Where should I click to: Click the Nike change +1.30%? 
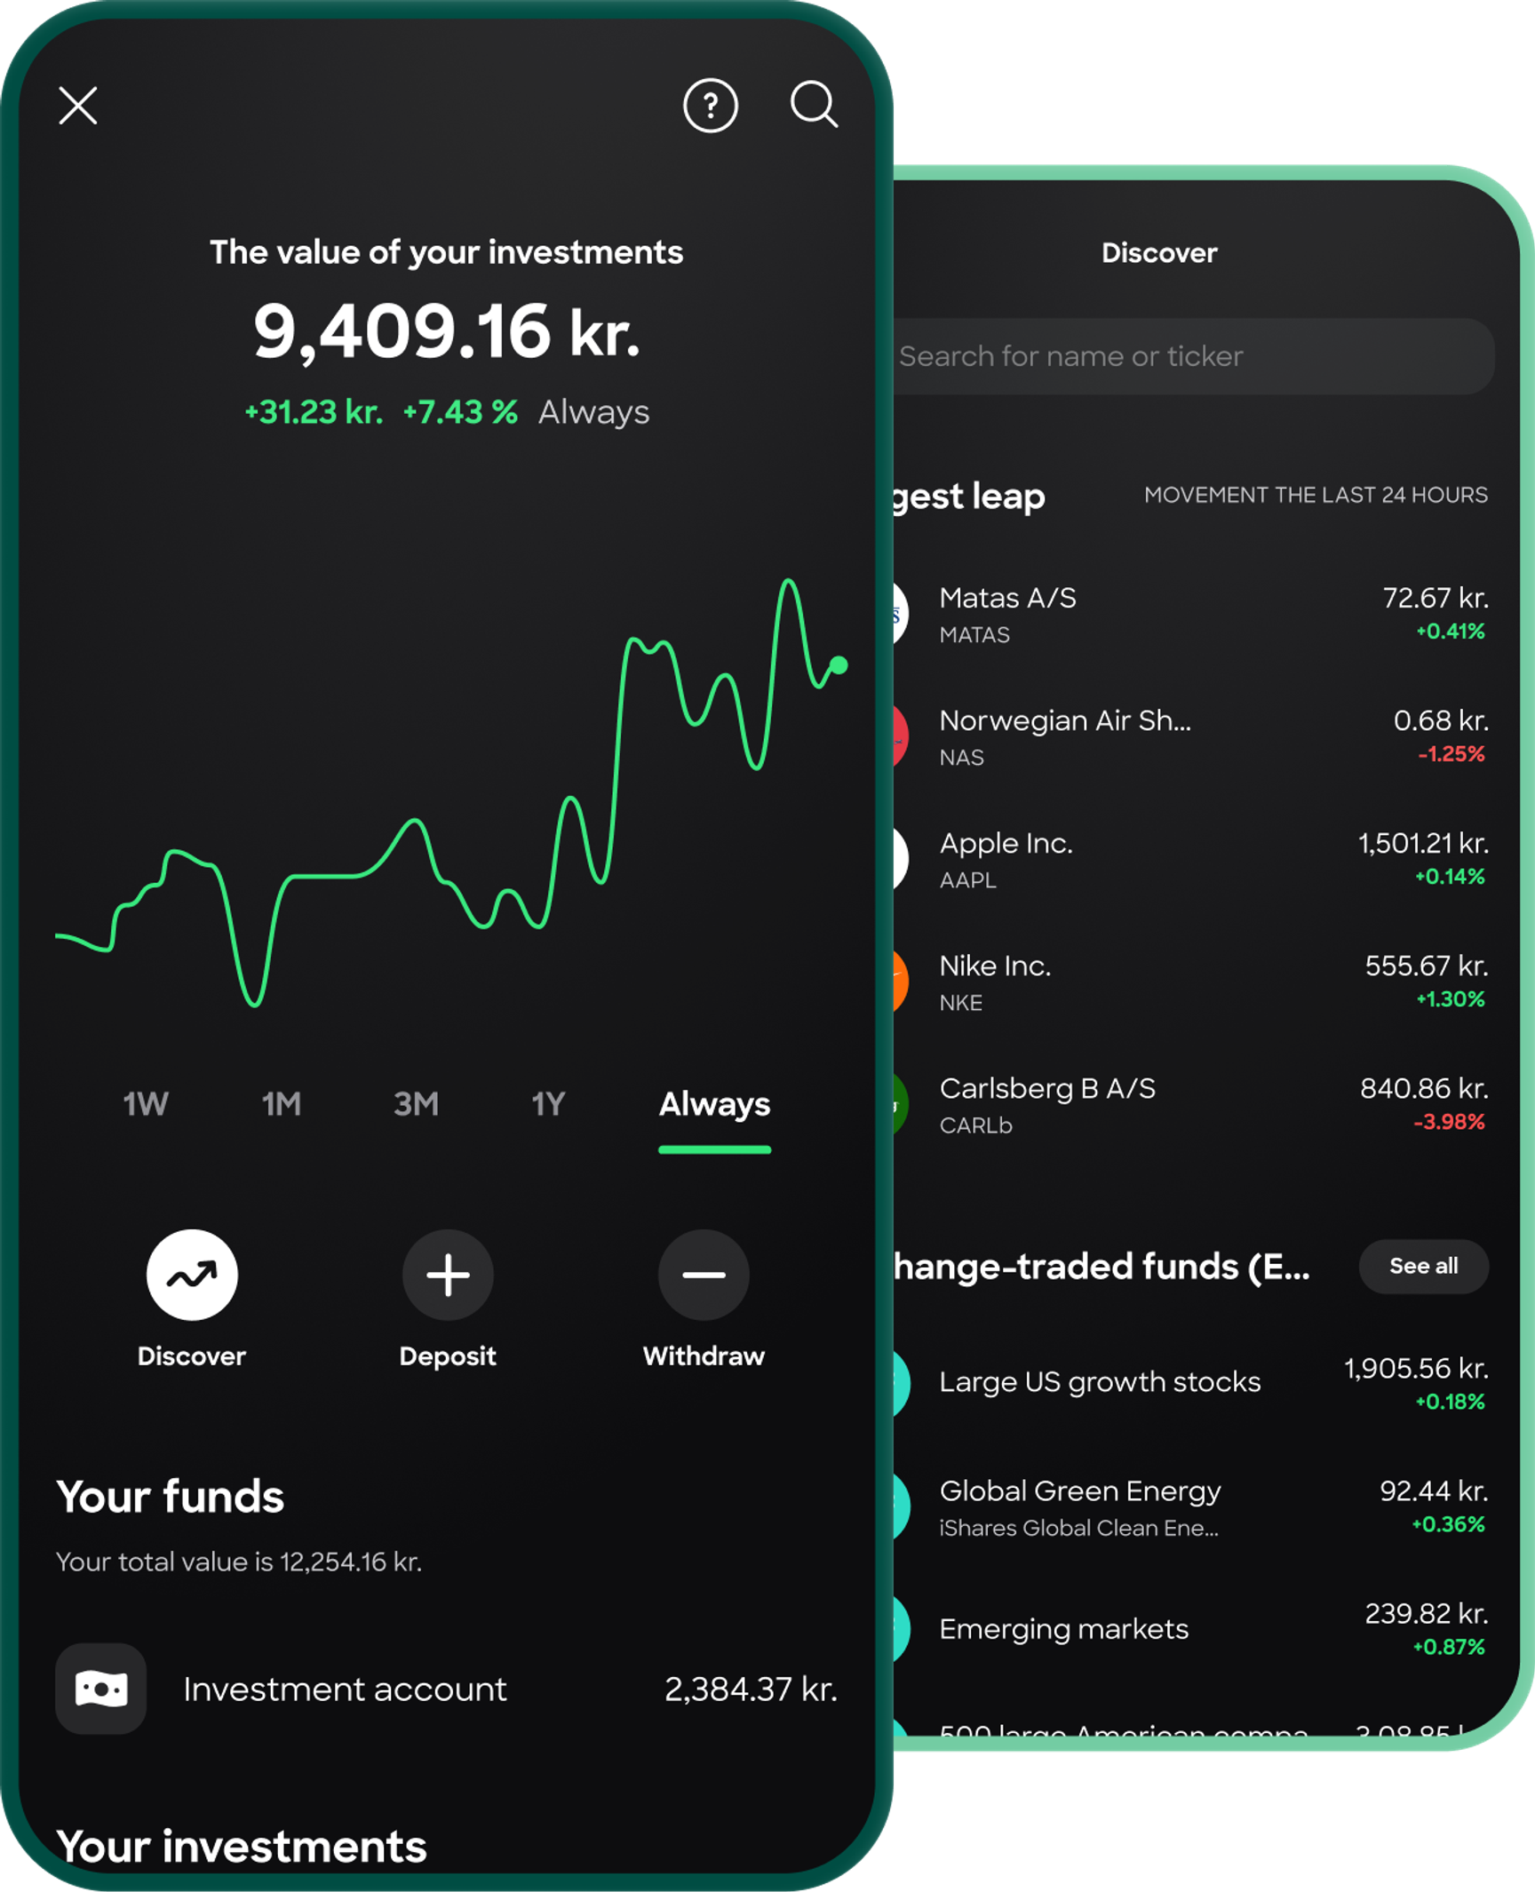pyautogui.click(x=1450, y=999)
